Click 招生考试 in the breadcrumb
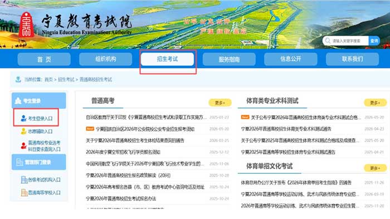 pyautogui.click(x=66, y=80)
